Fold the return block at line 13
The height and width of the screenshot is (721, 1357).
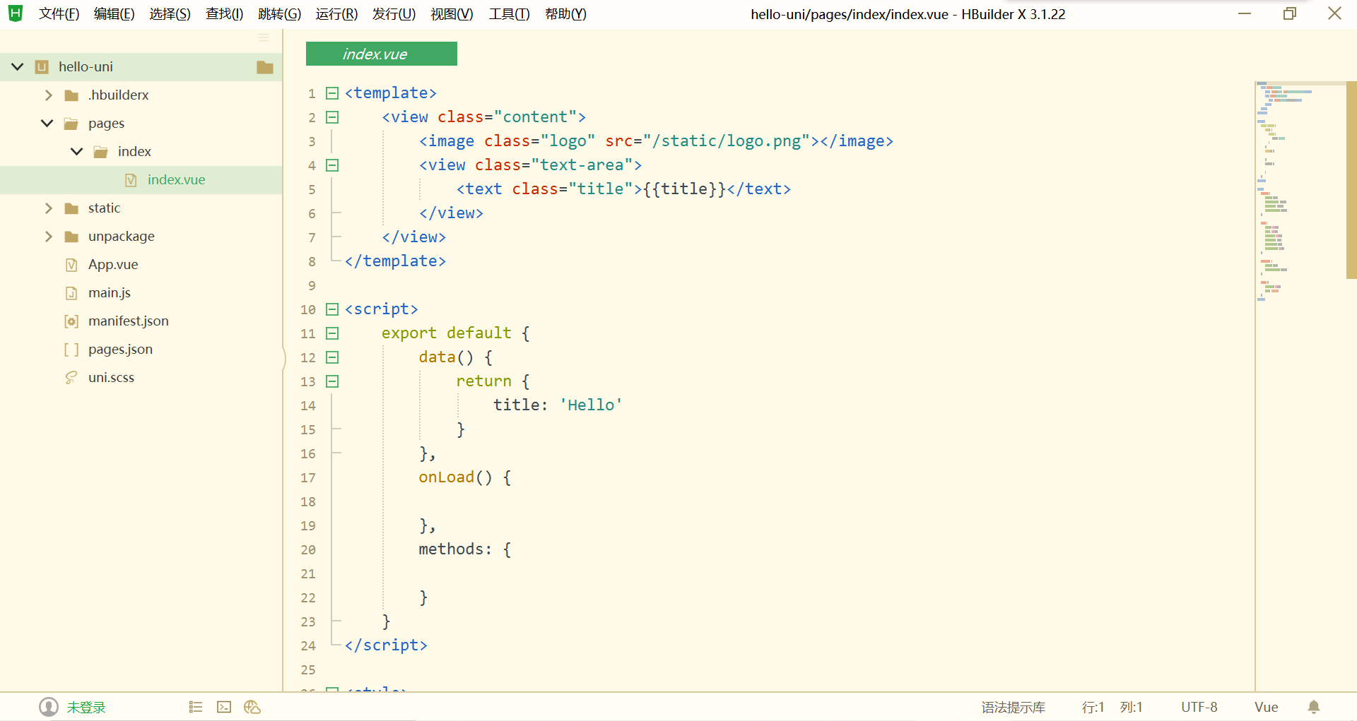(x=332, y=381)
